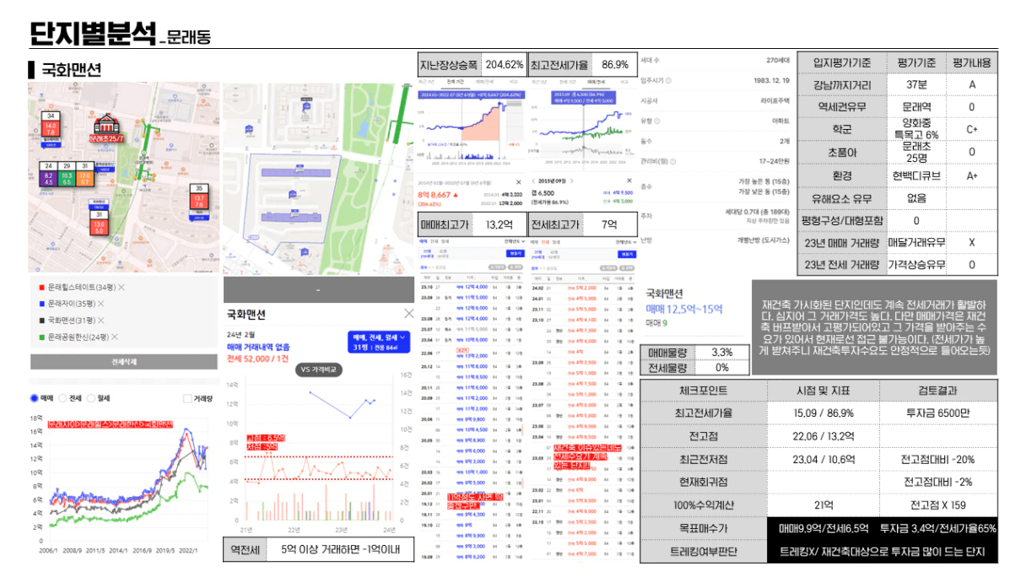
Task: Click the 매매물량 3.3% value
Action: tap(721, 352)
